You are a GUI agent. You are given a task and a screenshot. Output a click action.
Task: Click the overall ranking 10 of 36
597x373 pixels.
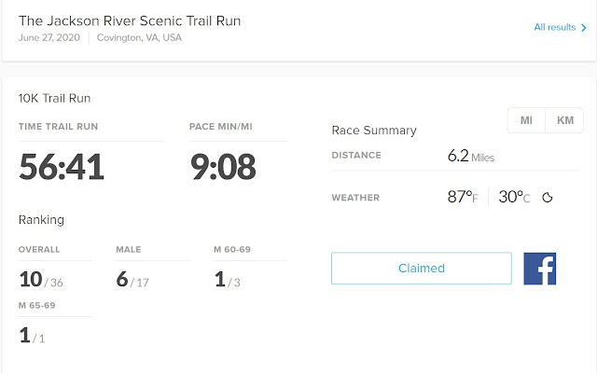(41, 279)
